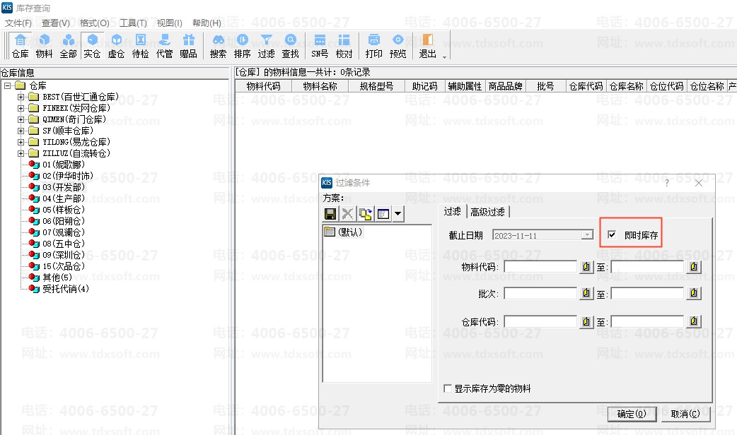This screenshot has height=435, width=737.
Task: Click the 核对 check toolbar icon
Action: coord(344,45)
